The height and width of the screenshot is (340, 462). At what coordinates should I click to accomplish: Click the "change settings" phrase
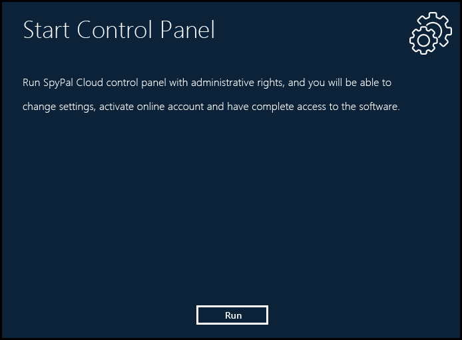coord(57,107)
